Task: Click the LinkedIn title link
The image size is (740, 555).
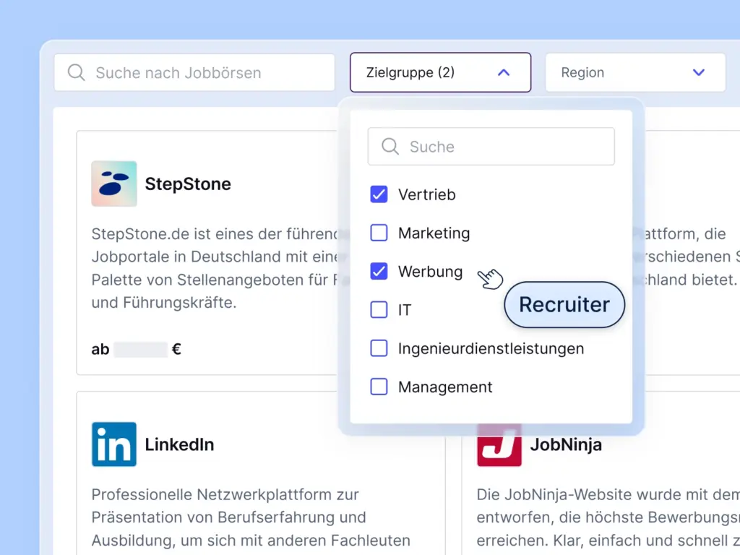Action: 179,444
